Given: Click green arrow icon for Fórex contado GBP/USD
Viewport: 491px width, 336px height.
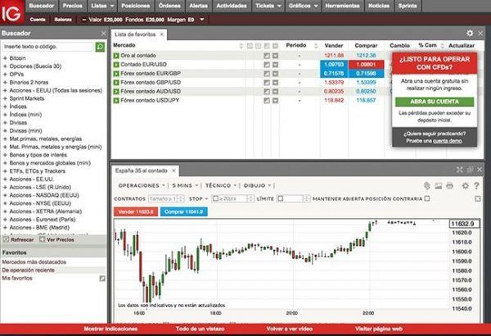Looking at the screenshot, I should (116, 83).
